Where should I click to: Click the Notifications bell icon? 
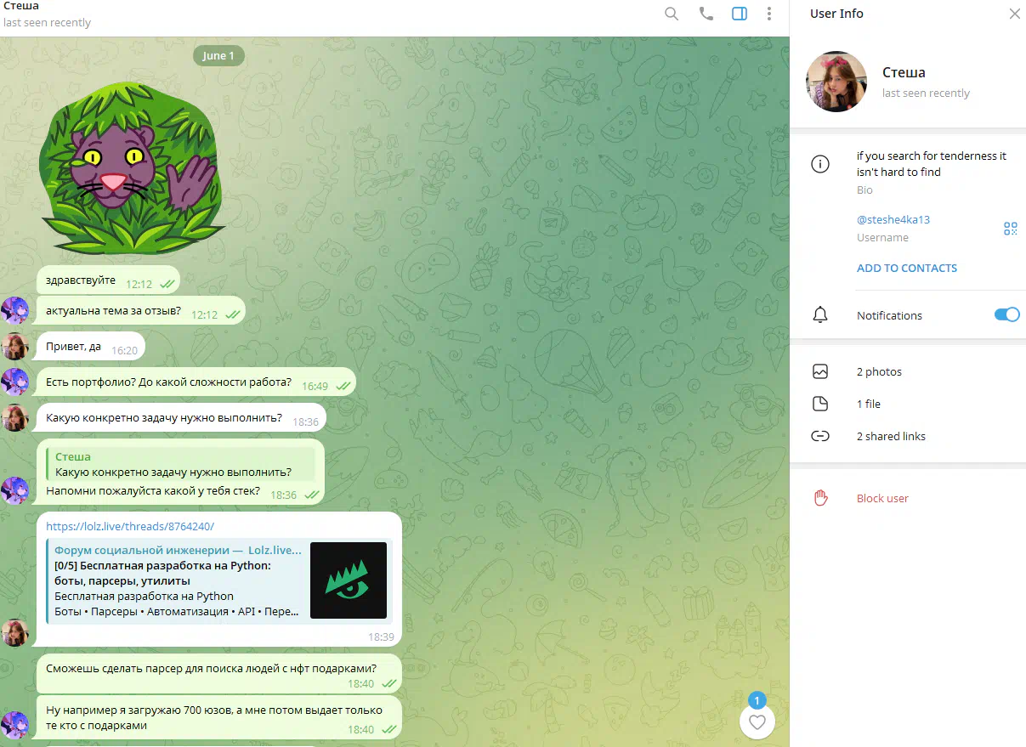(820, 315)
